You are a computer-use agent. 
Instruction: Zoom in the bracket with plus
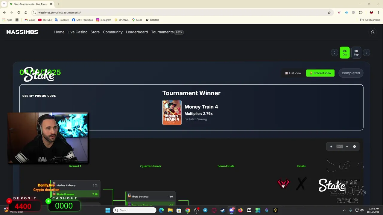[331, 147]
